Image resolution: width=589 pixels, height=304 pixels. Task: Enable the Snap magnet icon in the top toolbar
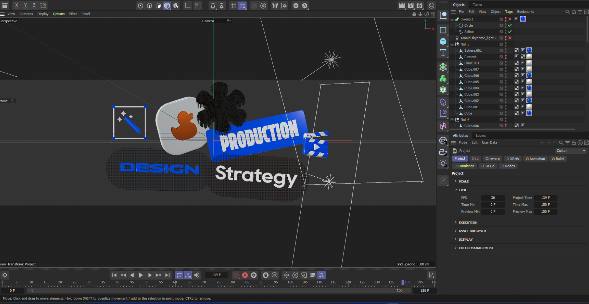[x=213, y=6]
